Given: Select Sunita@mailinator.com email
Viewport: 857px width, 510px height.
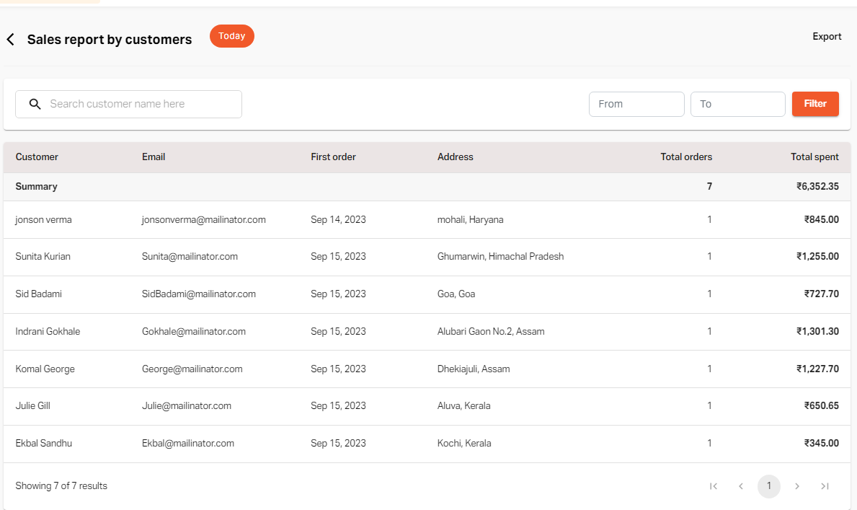Looking at the screenshot, I should [190, 257].
